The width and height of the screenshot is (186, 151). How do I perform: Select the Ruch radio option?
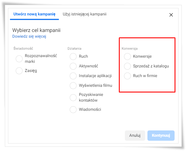pos(73,57)
